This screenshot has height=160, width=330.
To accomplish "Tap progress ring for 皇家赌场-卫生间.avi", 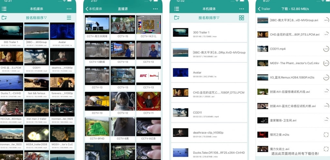I will (x=326, y=120).
